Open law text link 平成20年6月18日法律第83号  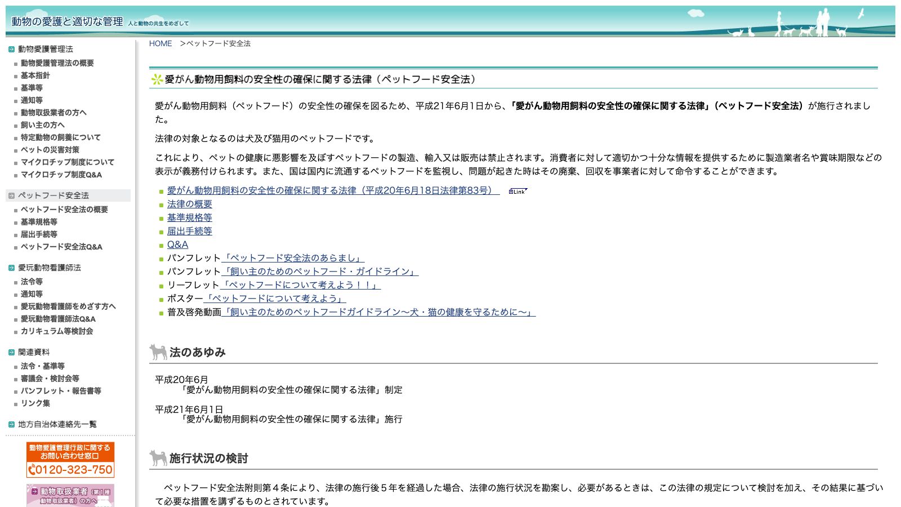pos(333,190)
